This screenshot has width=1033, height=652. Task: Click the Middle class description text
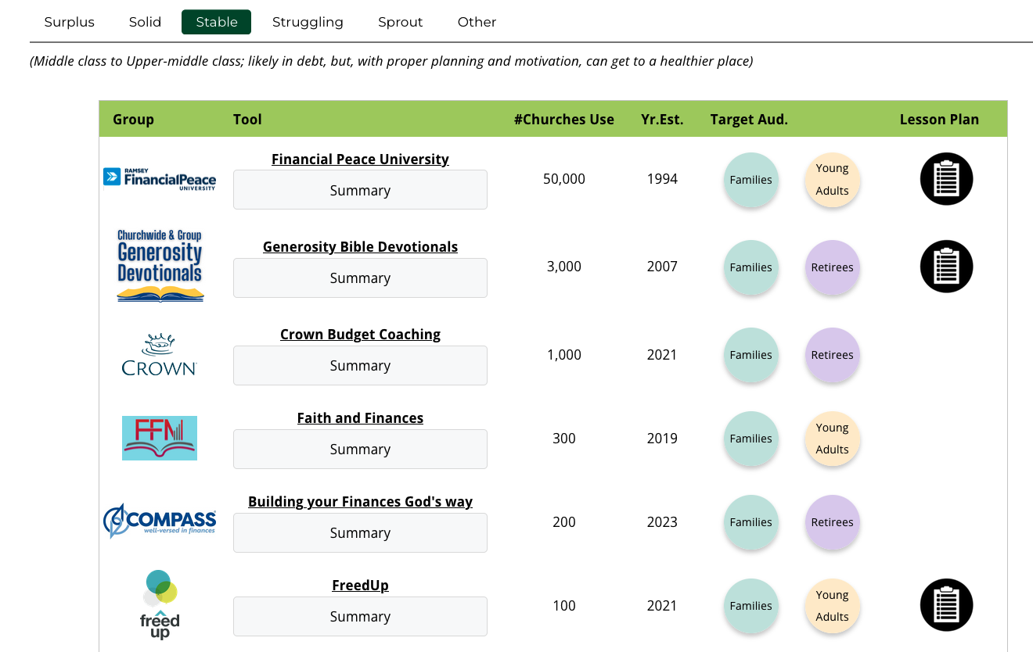point(391,61)
